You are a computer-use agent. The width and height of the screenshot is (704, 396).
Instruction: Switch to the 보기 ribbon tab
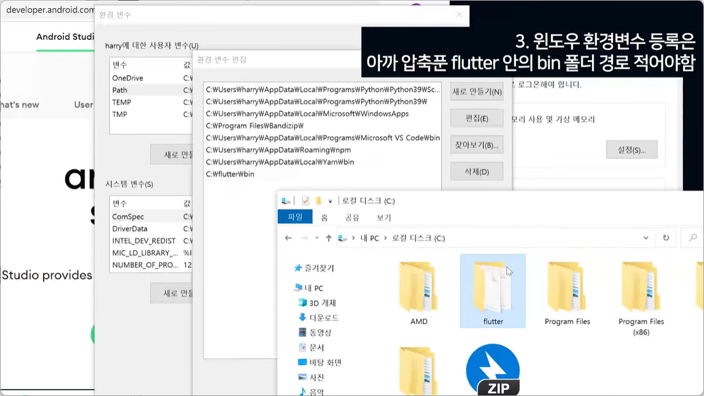coord(383,218)
